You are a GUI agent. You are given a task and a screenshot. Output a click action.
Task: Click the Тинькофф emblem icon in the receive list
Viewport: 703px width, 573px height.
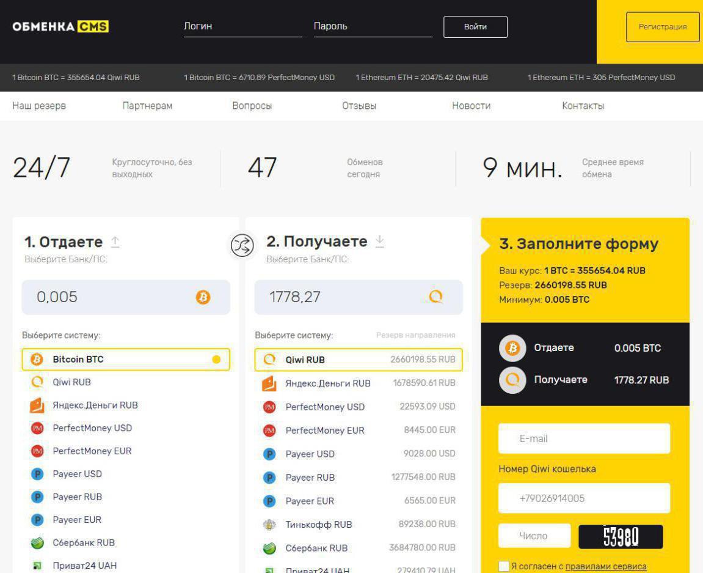tap(269, 525)
